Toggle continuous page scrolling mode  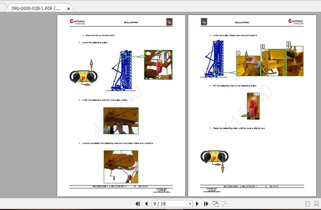pyautogui.click(x=316, y=204)
